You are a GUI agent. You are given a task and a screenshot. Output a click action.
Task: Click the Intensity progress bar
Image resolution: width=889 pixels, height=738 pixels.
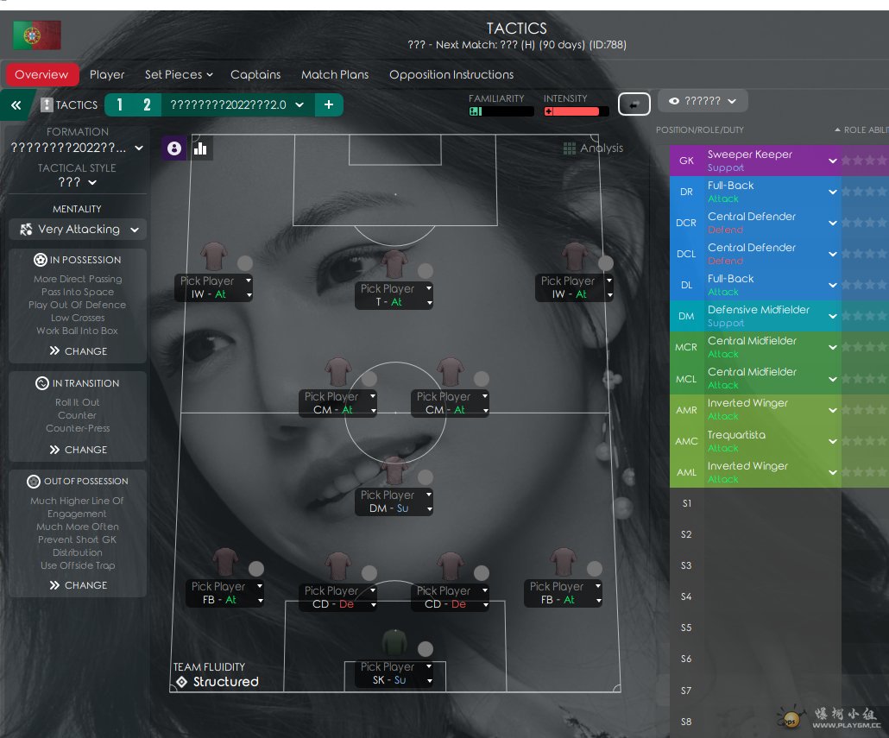coord(576,111)
